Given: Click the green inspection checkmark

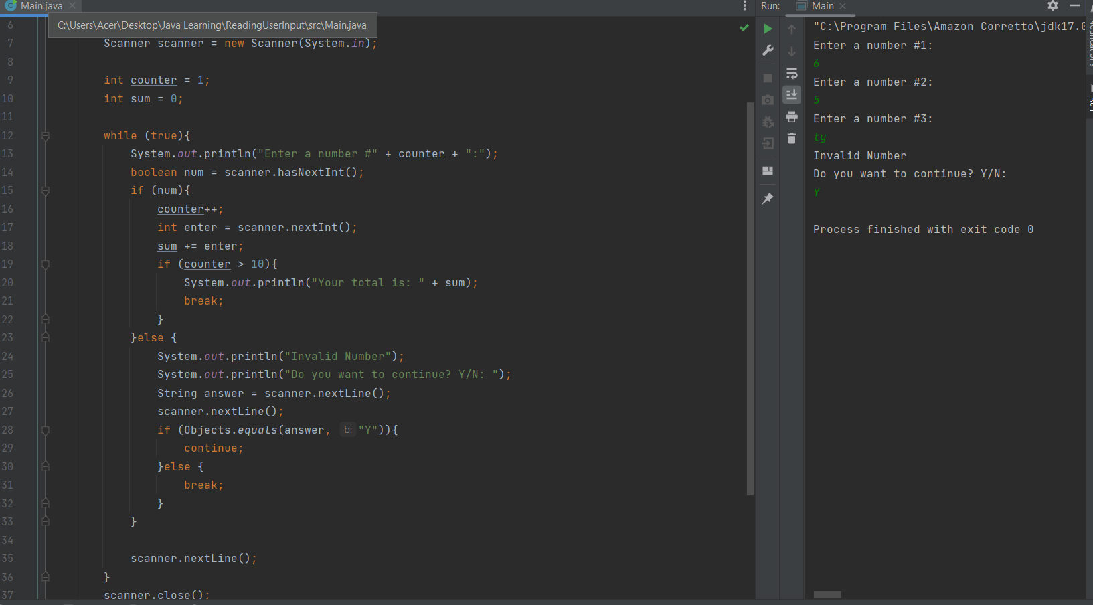Looking at the screenshot, I should pyautogui.click(x=744, y=27).
